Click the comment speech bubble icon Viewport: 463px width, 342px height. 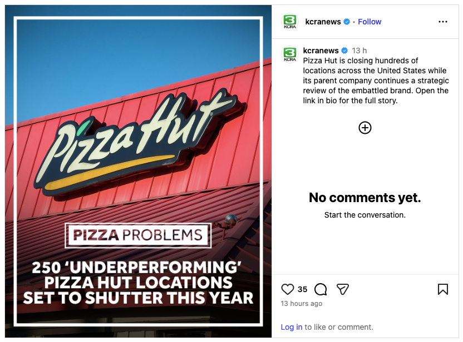[321, 289]
